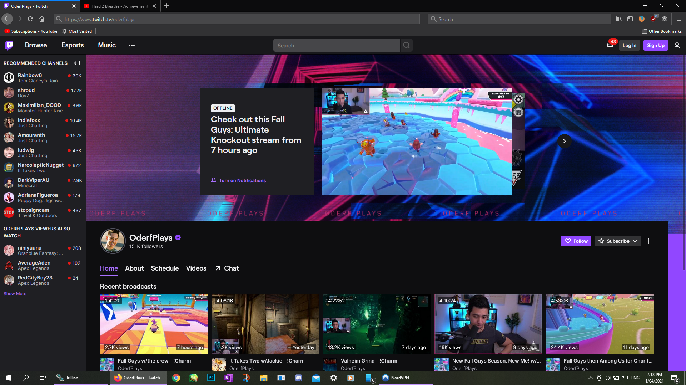The width and height of the screenshot is (686, 385).
Task: Click the search magnifier in Twitch's search bar
Action: [406, 45]
